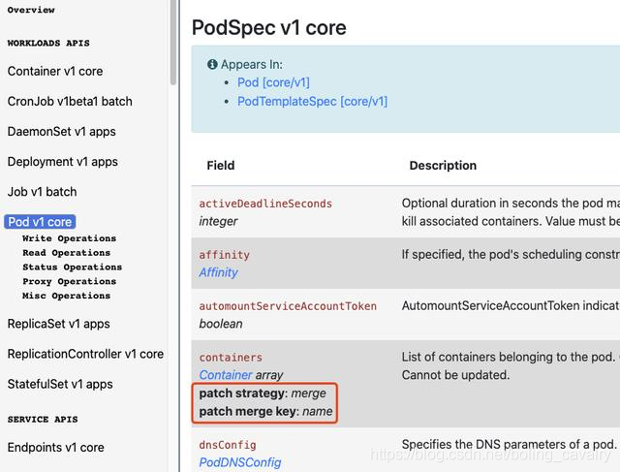The height and width of the screenshot is (472, 620).
Task: Select Deployment v1 apps entry
Action: [x=62, y=162]
